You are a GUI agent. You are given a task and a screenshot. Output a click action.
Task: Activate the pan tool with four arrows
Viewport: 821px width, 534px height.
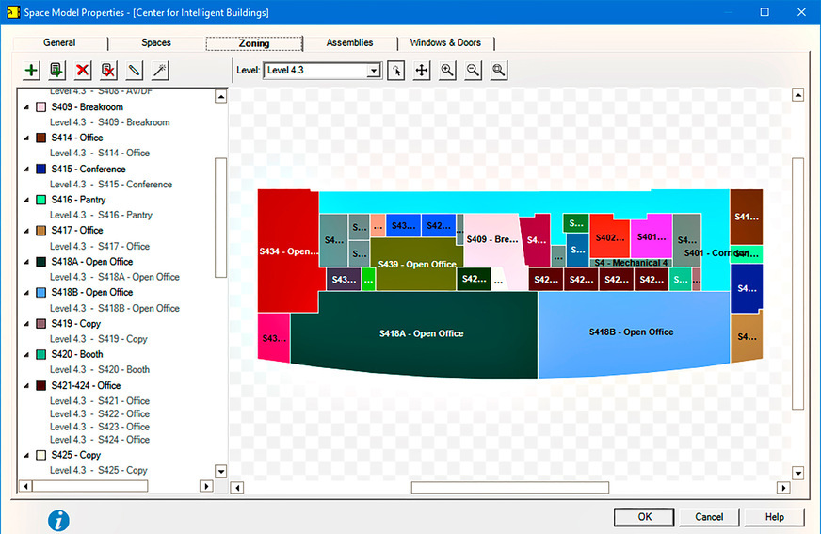pyautogui.click(x=422, y=70)
